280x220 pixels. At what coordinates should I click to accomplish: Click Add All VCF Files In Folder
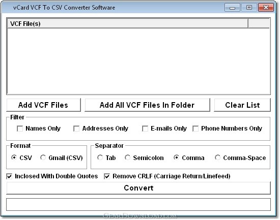click(x=147, y=105)
